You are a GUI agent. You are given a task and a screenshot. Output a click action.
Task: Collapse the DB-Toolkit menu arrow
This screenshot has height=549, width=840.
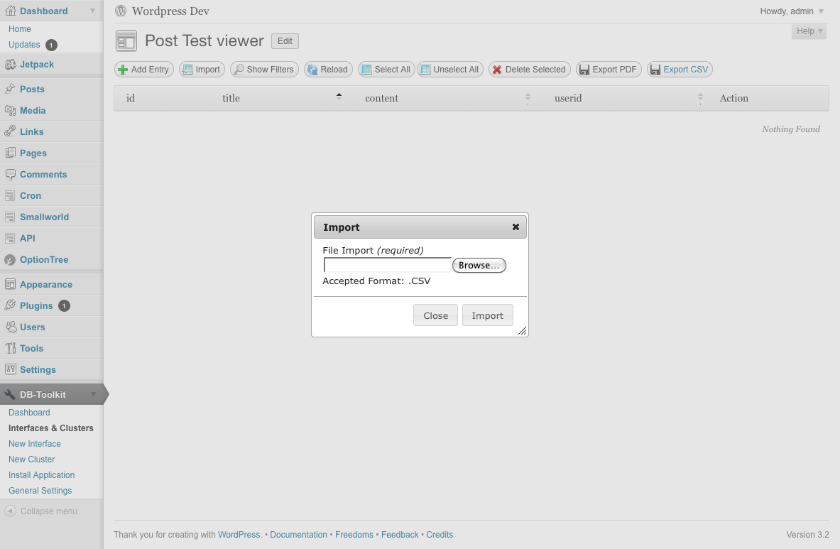click(93, 394)
